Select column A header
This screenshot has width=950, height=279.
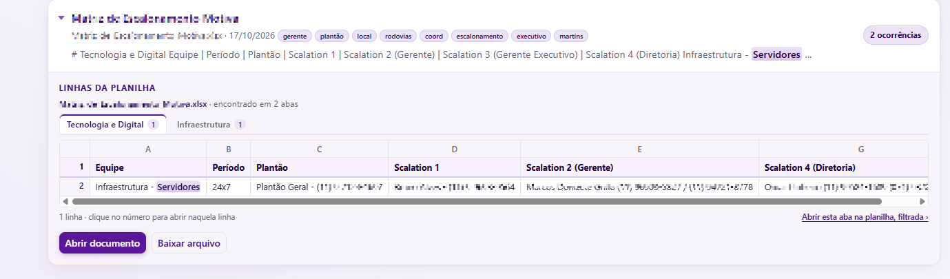148,149
